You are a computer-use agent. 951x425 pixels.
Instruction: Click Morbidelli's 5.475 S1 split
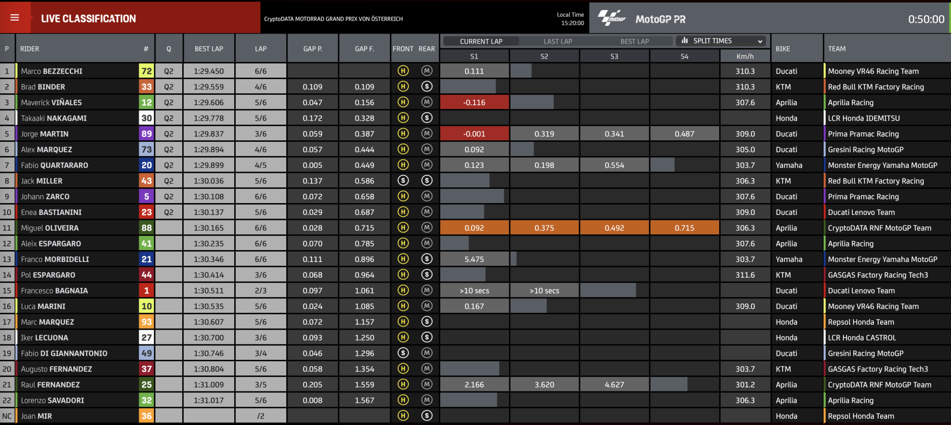tap(474, 259)
